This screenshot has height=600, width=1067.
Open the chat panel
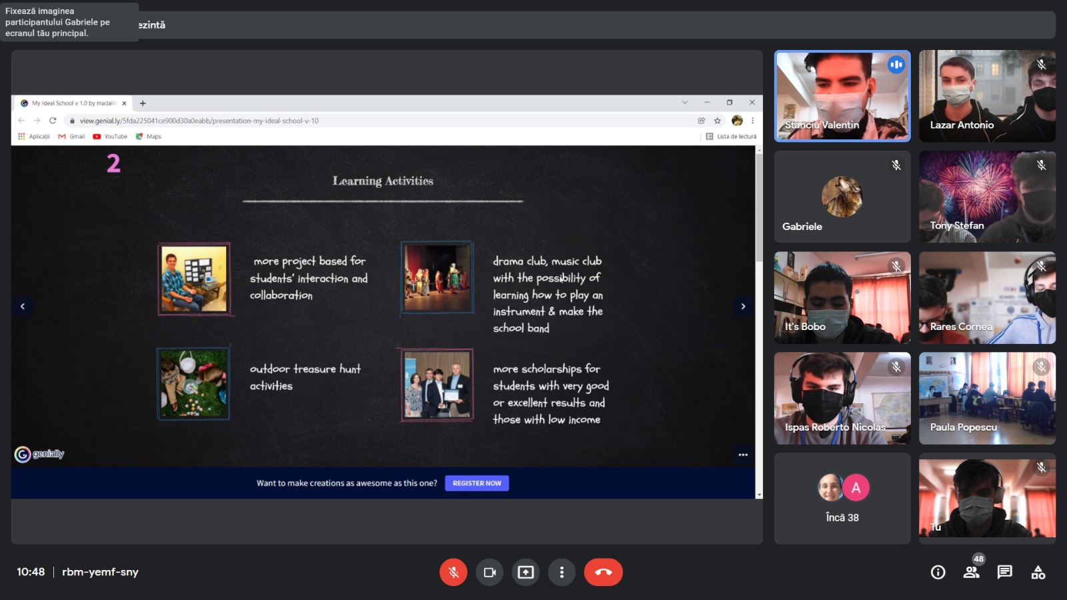tap(1004, 572)
